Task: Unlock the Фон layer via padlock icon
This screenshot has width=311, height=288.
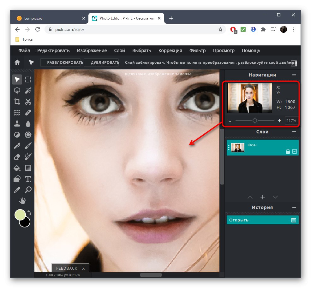Action: pos(288,151)
